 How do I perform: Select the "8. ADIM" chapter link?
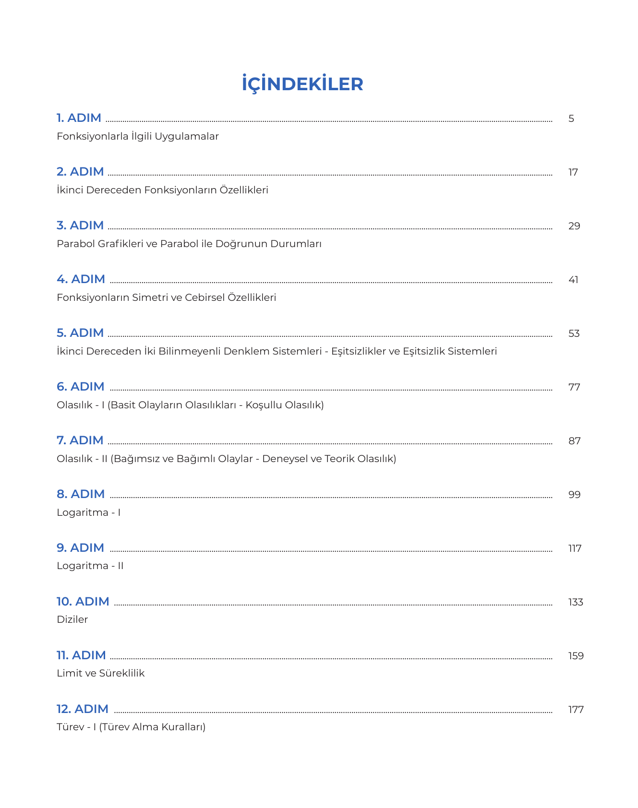pyautogui.click(x=81, y=494)
